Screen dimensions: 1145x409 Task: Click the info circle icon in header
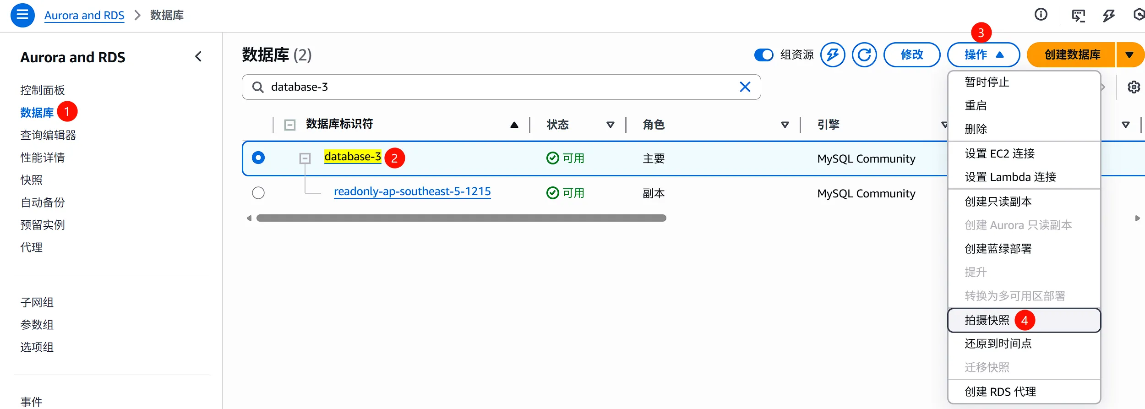[x=1041, y=15]
